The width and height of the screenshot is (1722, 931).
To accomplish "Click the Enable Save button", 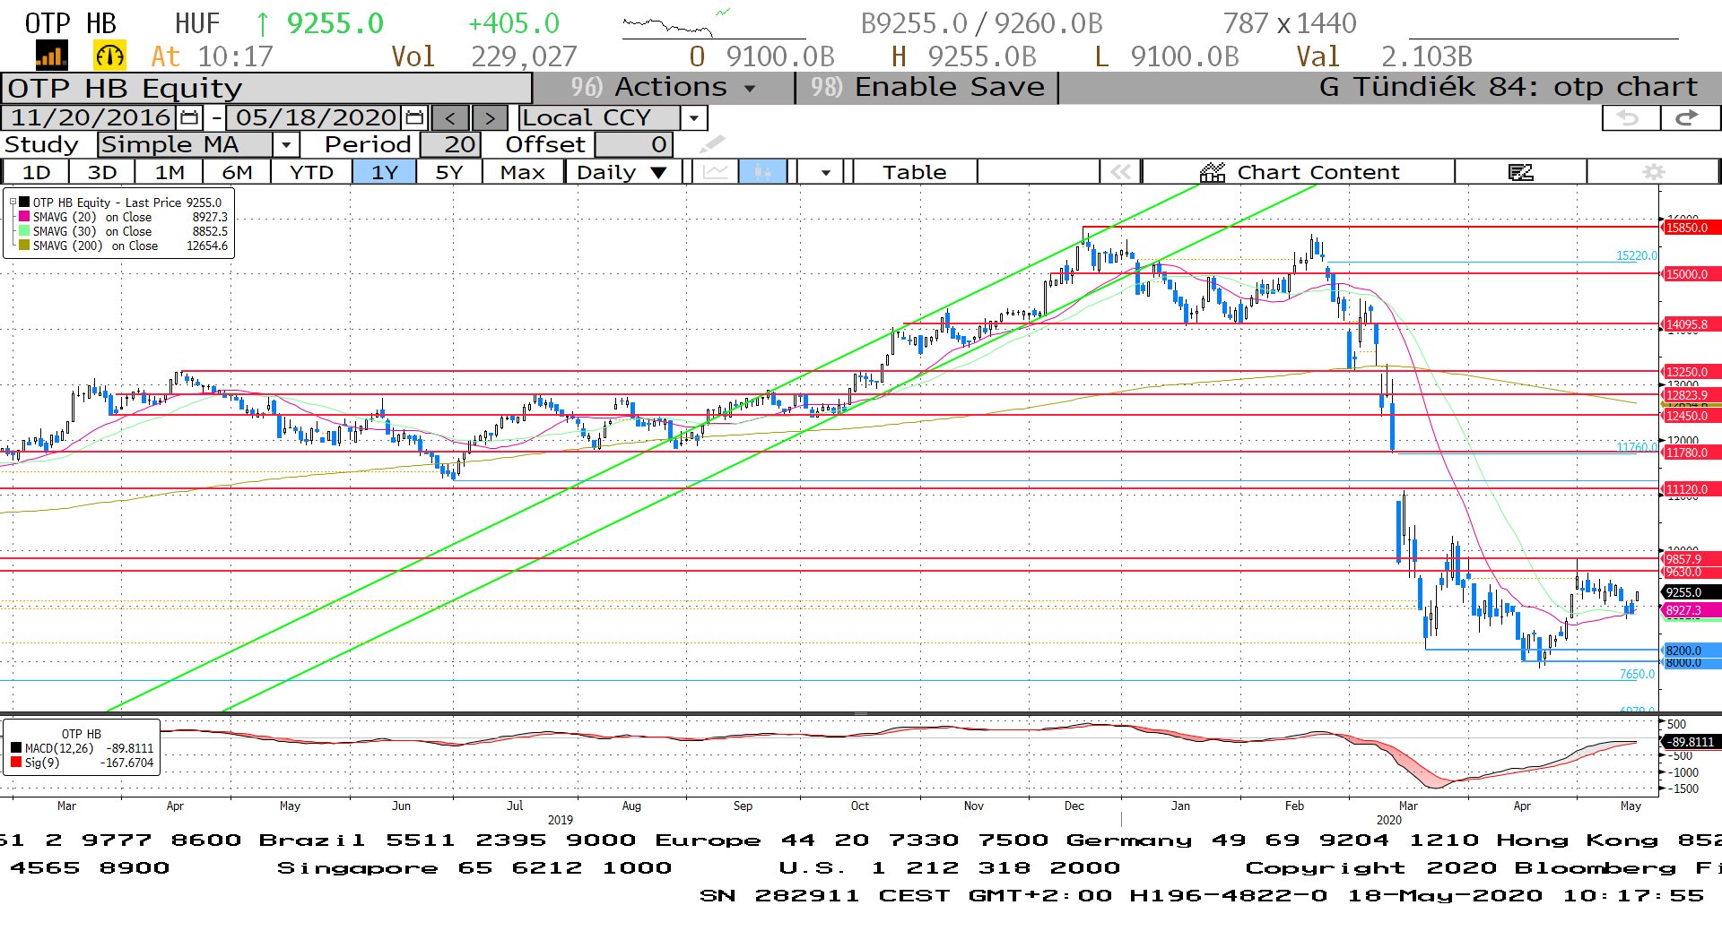I will pyautogui.click(x=926, y=87).
